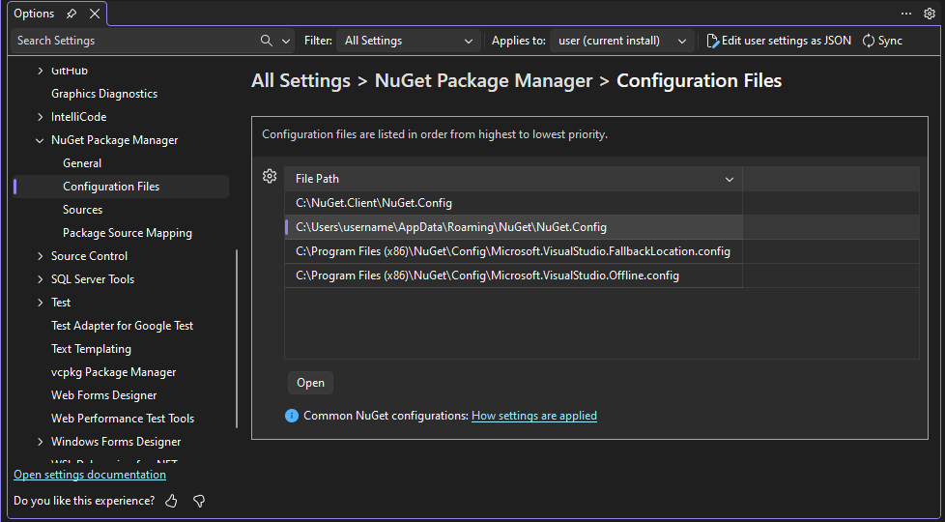Select Configuration Files in the tree
Viewport: 945px width, 522px height.
[x=111, y=187]
